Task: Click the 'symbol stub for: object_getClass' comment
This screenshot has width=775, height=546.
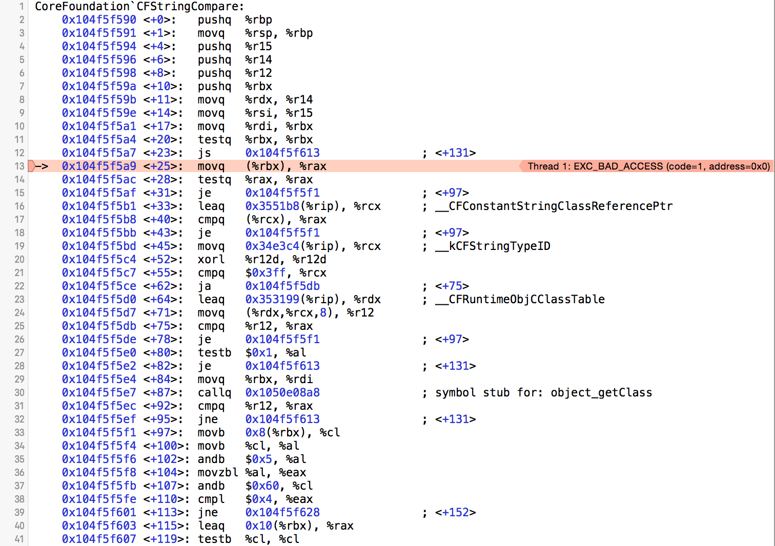Action: [544, 392]
